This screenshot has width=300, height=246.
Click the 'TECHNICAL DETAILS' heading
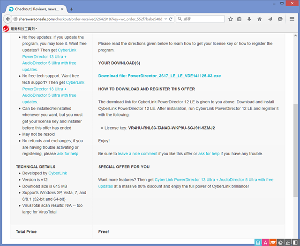click(x=36, y=167)
